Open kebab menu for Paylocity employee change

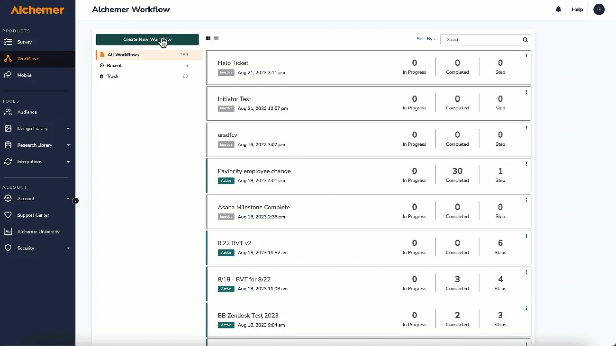(x=526, y=164)
